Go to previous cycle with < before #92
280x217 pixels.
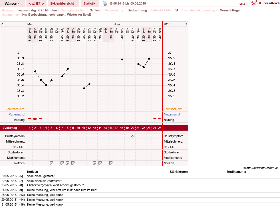pyautogui.click(x=30, y=4)
